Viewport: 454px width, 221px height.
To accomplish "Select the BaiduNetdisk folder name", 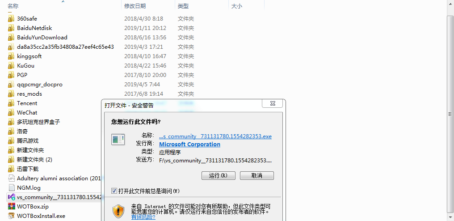I will pyautogui.click(x=34, y=28).
